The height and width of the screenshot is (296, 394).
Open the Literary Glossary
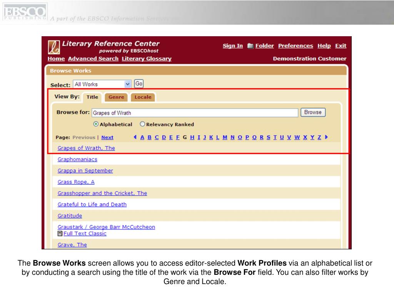[x=147, y=59]
